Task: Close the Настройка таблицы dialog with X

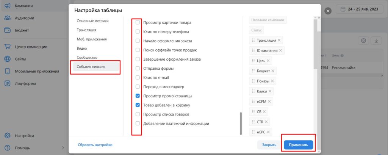Action: click(328, 11)
